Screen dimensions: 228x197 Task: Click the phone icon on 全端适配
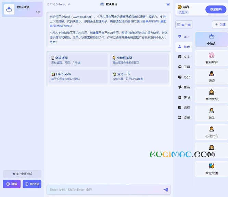(x=53, y=58)
